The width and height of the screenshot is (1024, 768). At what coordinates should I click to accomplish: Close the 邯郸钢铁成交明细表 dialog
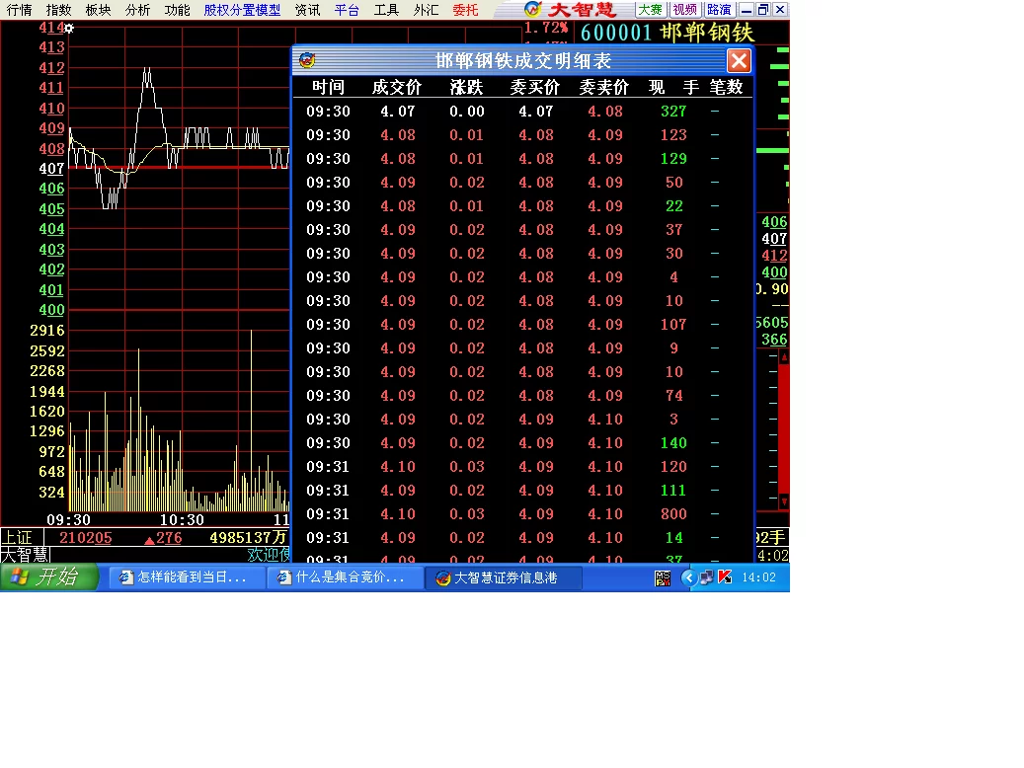[x=739, y=61]
